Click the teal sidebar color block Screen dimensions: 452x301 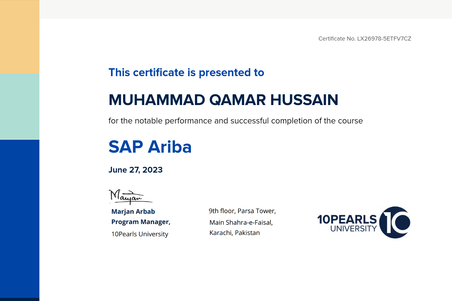tap(19, 107)
